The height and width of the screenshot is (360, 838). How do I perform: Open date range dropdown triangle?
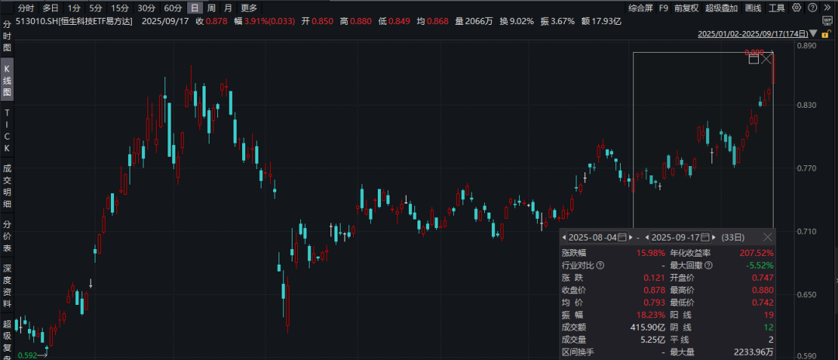pyautogui.click(x=813, y=33)
